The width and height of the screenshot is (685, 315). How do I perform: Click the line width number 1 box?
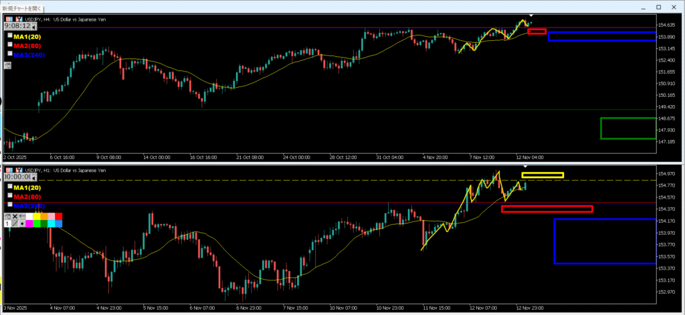(x=7, y=223)
